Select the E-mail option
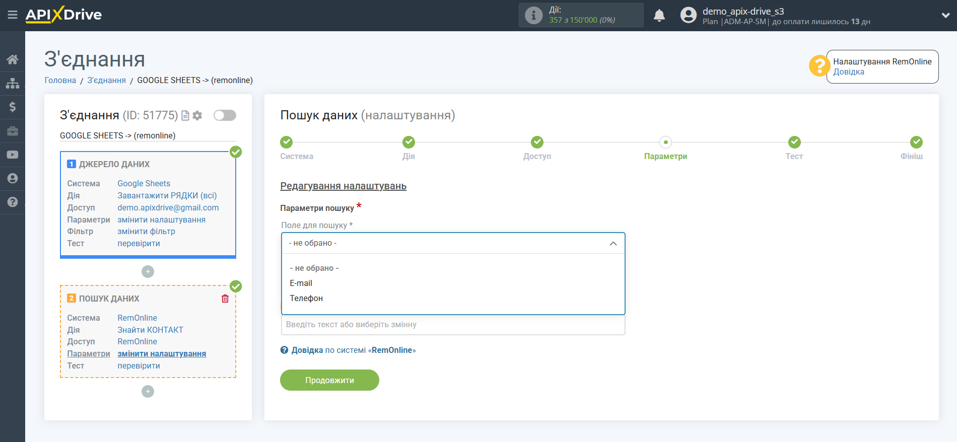 point(453,283)
